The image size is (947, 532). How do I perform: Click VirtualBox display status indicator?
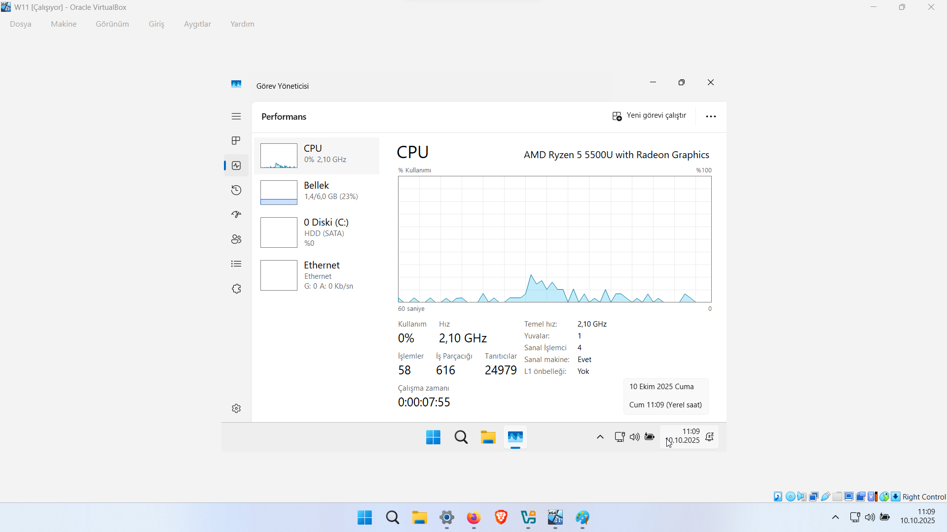tap(849, 497)
